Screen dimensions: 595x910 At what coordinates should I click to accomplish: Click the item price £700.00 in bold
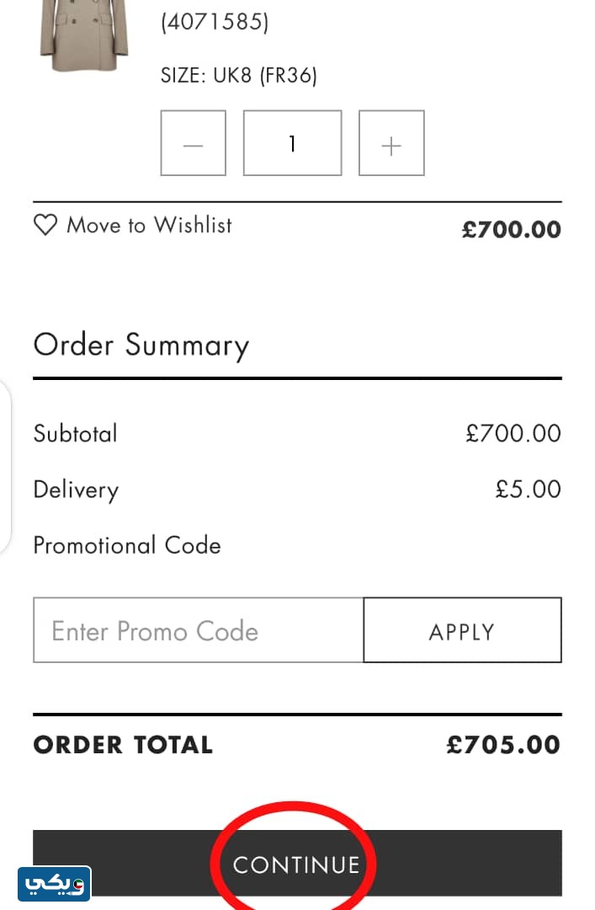pyautogui.click(x=511, y=229)
